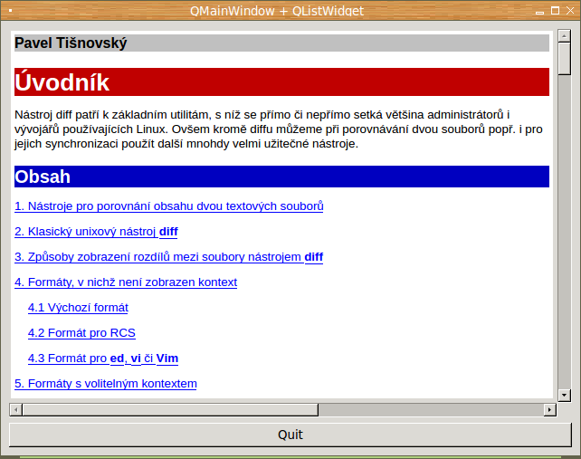Open link 5. Formáty s volitelným kontextem
Viewport: 581px width, 459px height.
click(x=106, y=384)
